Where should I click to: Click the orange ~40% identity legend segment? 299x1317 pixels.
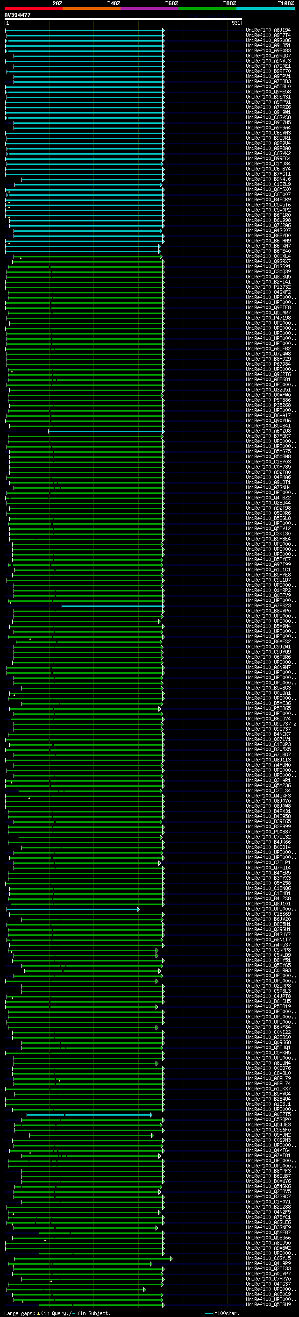pyautogui.click(x=92, y=8)
